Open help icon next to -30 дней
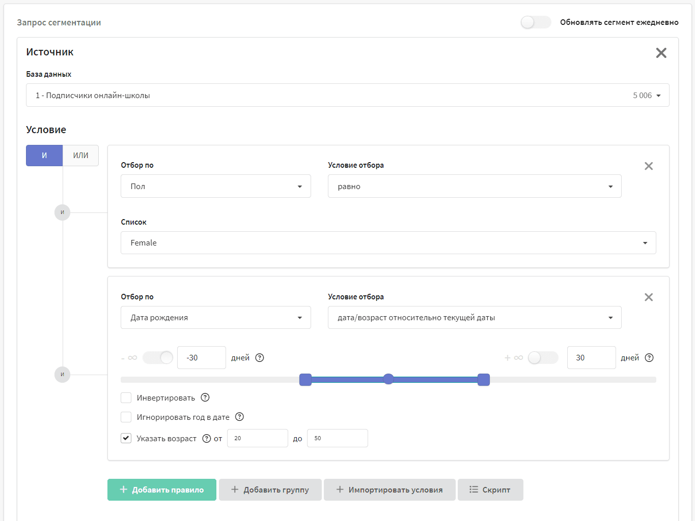695x521 pixels. click(x=260, y=358)
